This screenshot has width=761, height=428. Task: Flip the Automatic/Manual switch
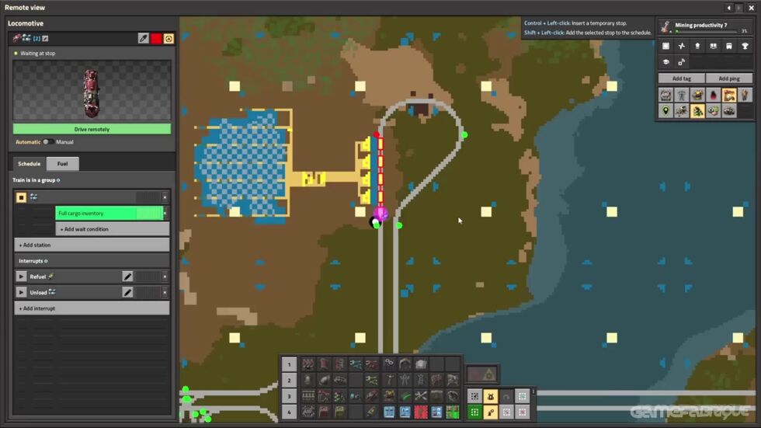click(x=48, y=141)
